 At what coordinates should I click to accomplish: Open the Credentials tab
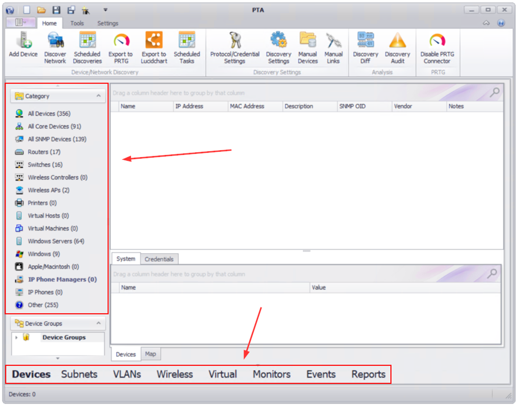[159, 258]
